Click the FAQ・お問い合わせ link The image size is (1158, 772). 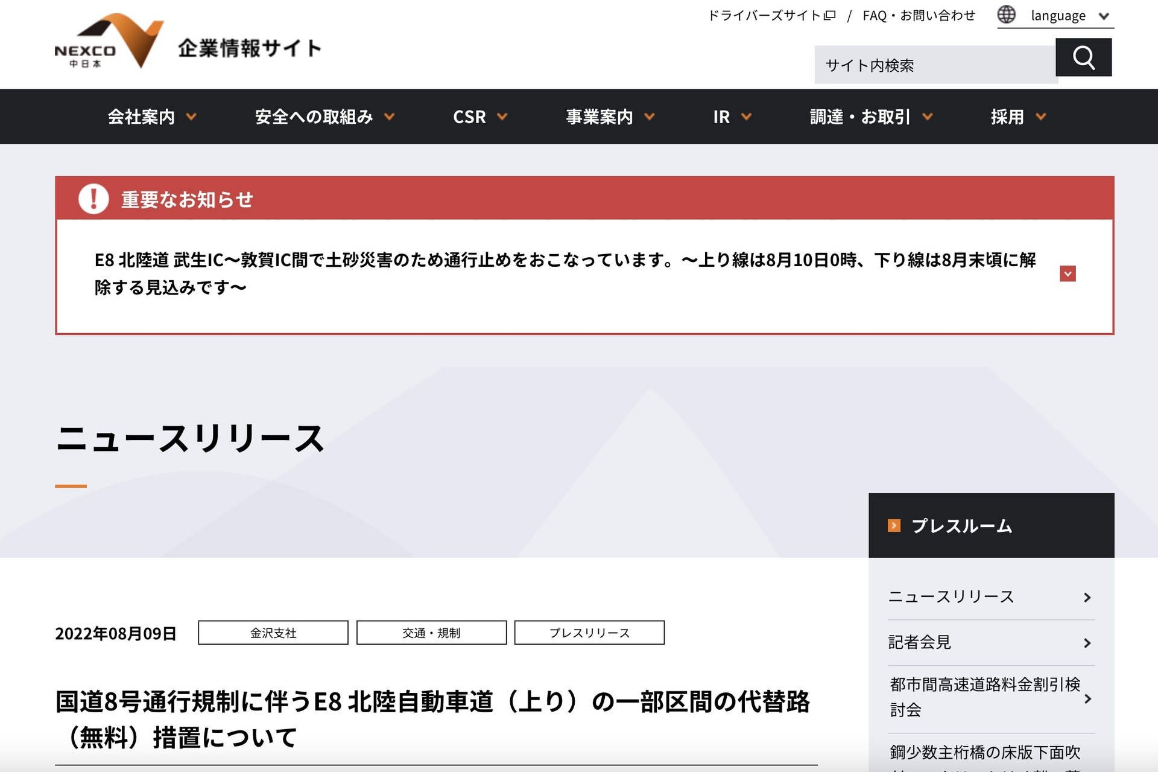click(918, 15)
